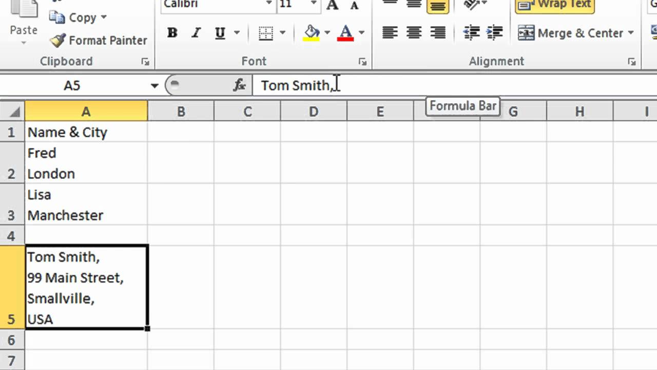Open the font name dropdown arrow
Image resolution: width=657 pixels, height=370 pixels.
tap(269, 4)
